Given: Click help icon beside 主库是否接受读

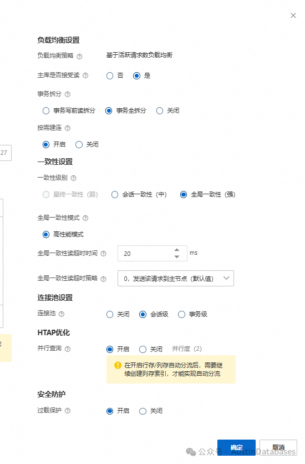Looking at the screenshot, I should [x=85, y=75].
